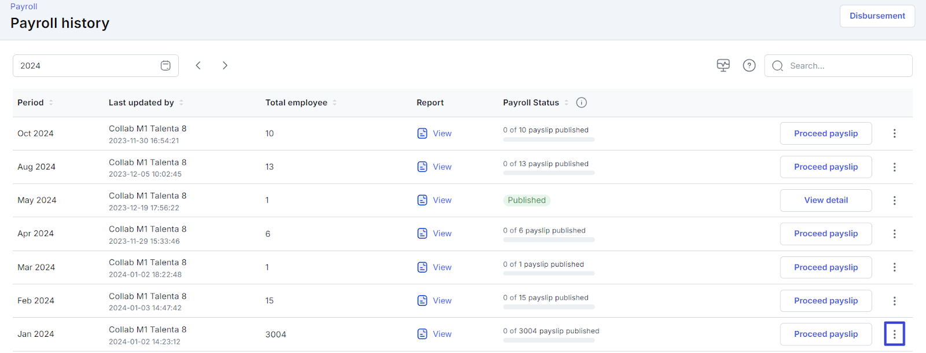This screenshot has width=926, height=353.
Task: Proceed payslip for Feb 2024
Action: [x=825, y=300]
